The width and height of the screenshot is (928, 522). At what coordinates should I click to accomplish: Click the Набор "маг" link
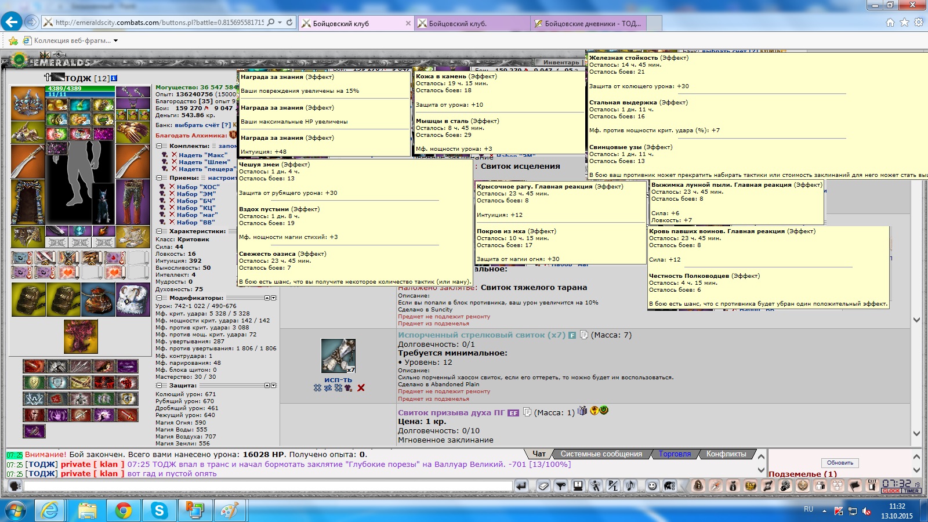[197, 215]
